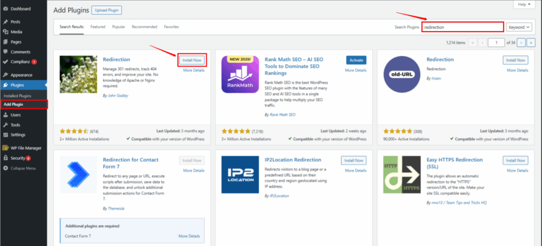The height and width of the screenshot is (246, 542).
Task: Open More Details for Easy HTTPS Redirection
Action: pyautogui.click(x=518, y=171)
